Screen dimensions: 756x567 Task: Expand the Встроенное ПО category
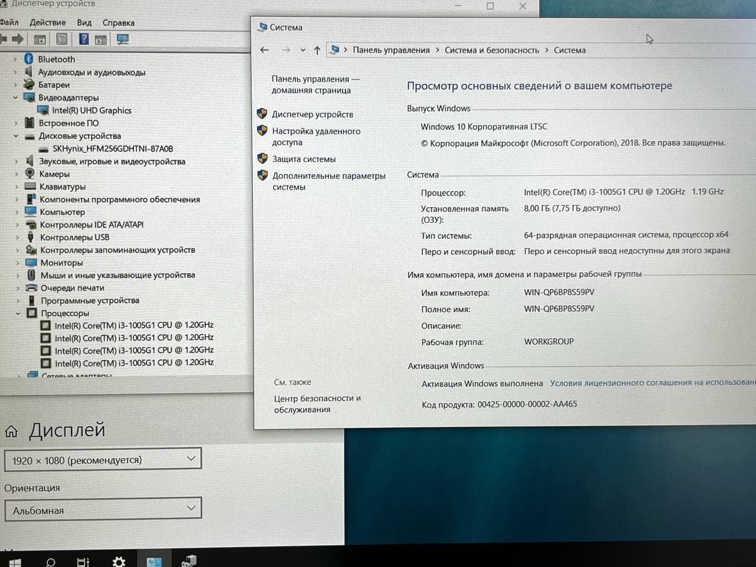16,123
